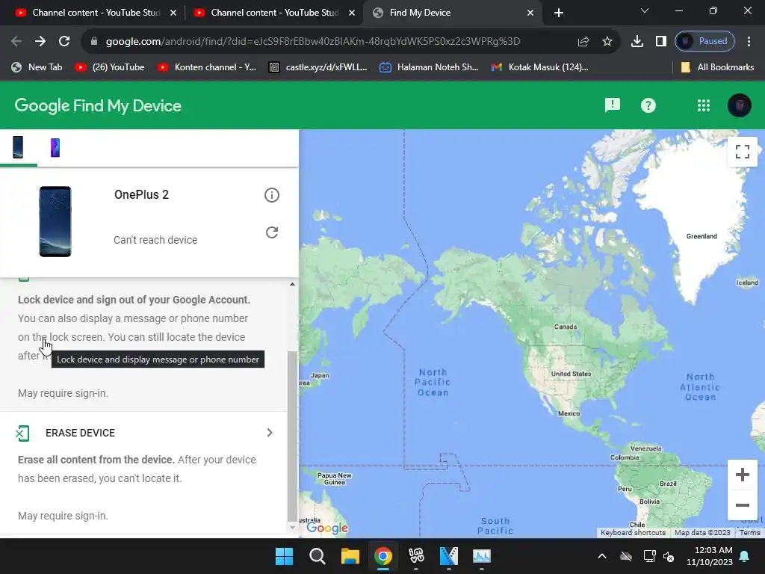The width and height of the screenshot is (765, 574).
Task: Click the address bar URL
Action: (x=313, y=42)
